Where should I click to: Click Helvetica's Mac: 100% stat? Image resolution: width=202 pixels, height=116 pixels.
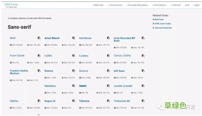click(67, 93)
